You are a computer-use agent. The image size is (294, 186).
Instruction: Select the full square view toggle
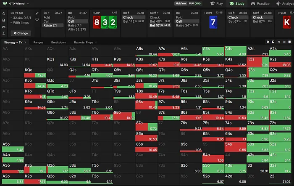(x=289, y=42)
